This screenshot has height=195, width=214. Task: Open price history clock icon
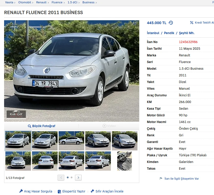click(x=171, y=23)
